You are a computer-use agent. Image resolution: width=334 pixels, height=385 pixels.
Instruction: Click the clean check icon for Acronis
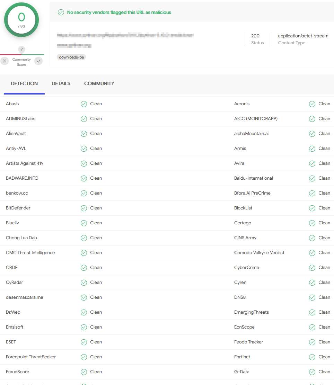312,104
